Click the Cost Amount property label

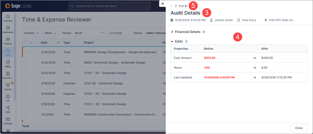coord(183,58)
